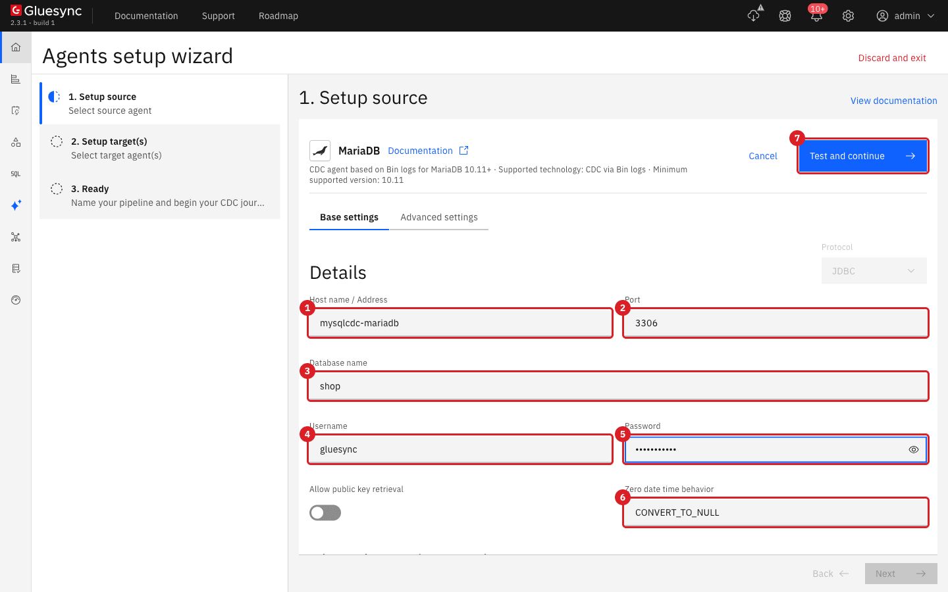This screenshot has width=948, height=592.
Task: Open the shapes icon in the sidebar
Action: (x=16, y=142)
